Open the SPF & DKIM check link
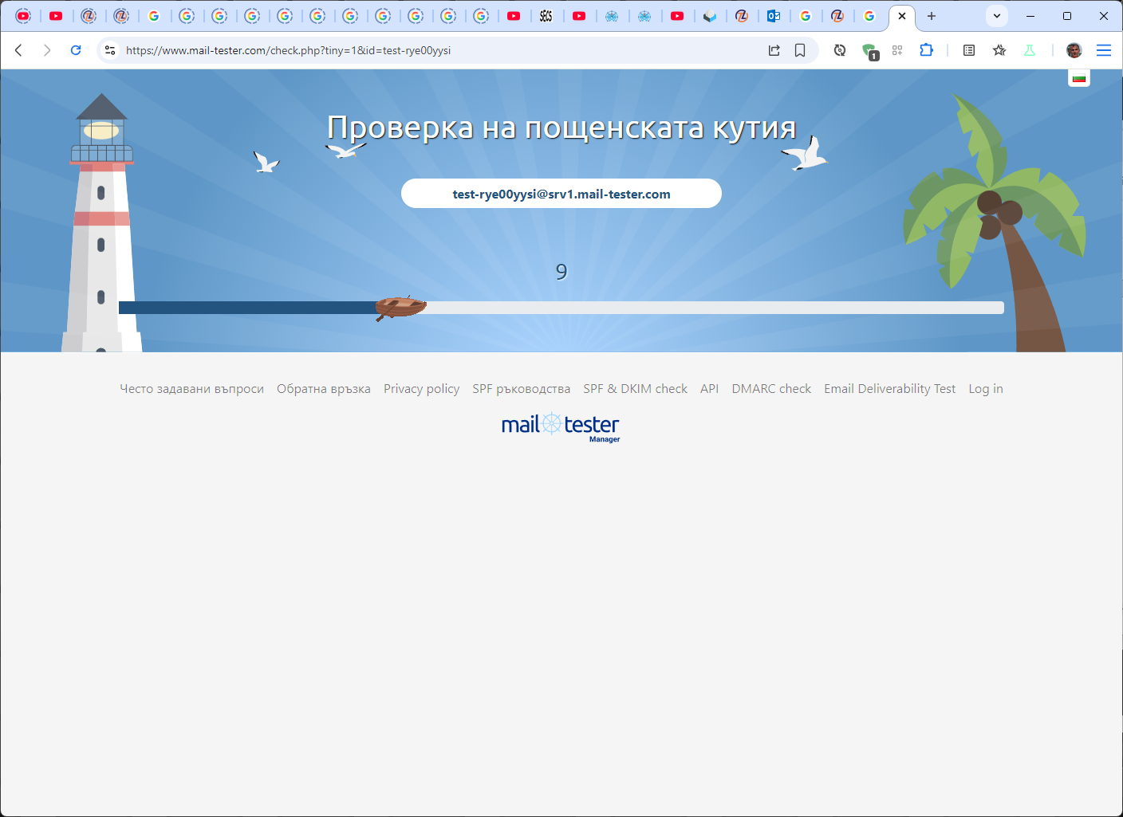Image resolution: width=1123 pixels, height=817 pixels. (x=635, y=389)
